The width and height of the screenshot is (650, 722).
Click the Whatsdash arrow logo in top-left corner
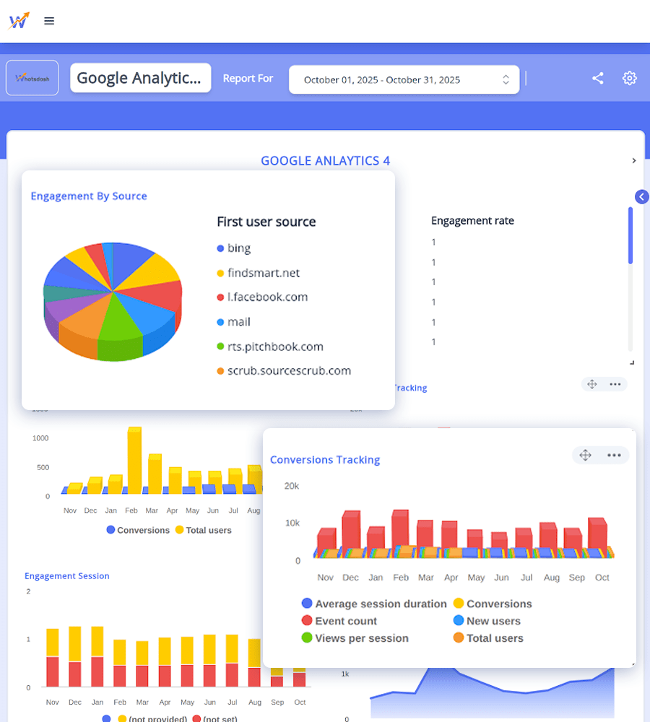(19, 20)
